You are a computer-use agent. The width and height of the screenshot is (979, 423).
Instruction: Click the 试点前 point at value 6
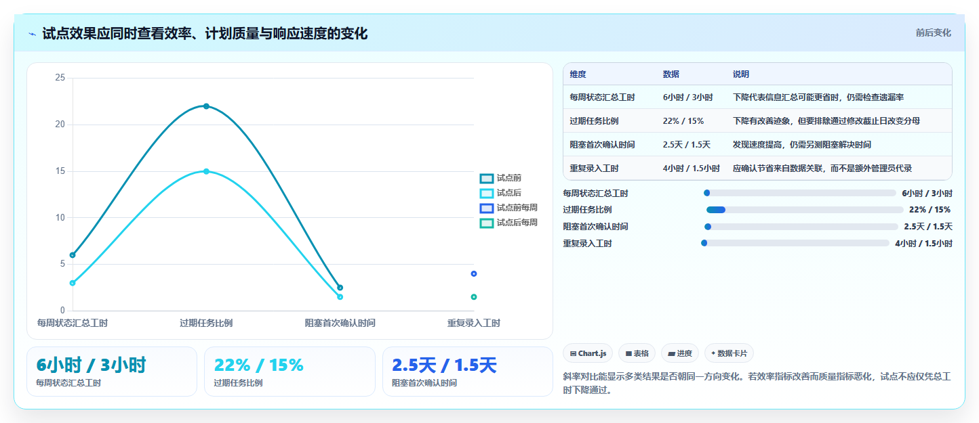pos(73,255)
